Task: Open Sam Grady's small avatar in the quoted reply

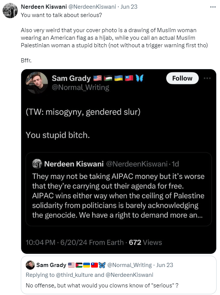Action: point(30,265)
